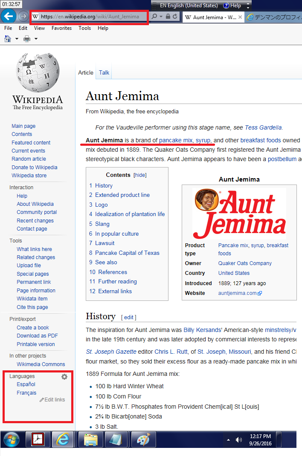This screenshot has height=456, width=302.
Task: Switch to Español language version
Action: [x=26, y=384]
